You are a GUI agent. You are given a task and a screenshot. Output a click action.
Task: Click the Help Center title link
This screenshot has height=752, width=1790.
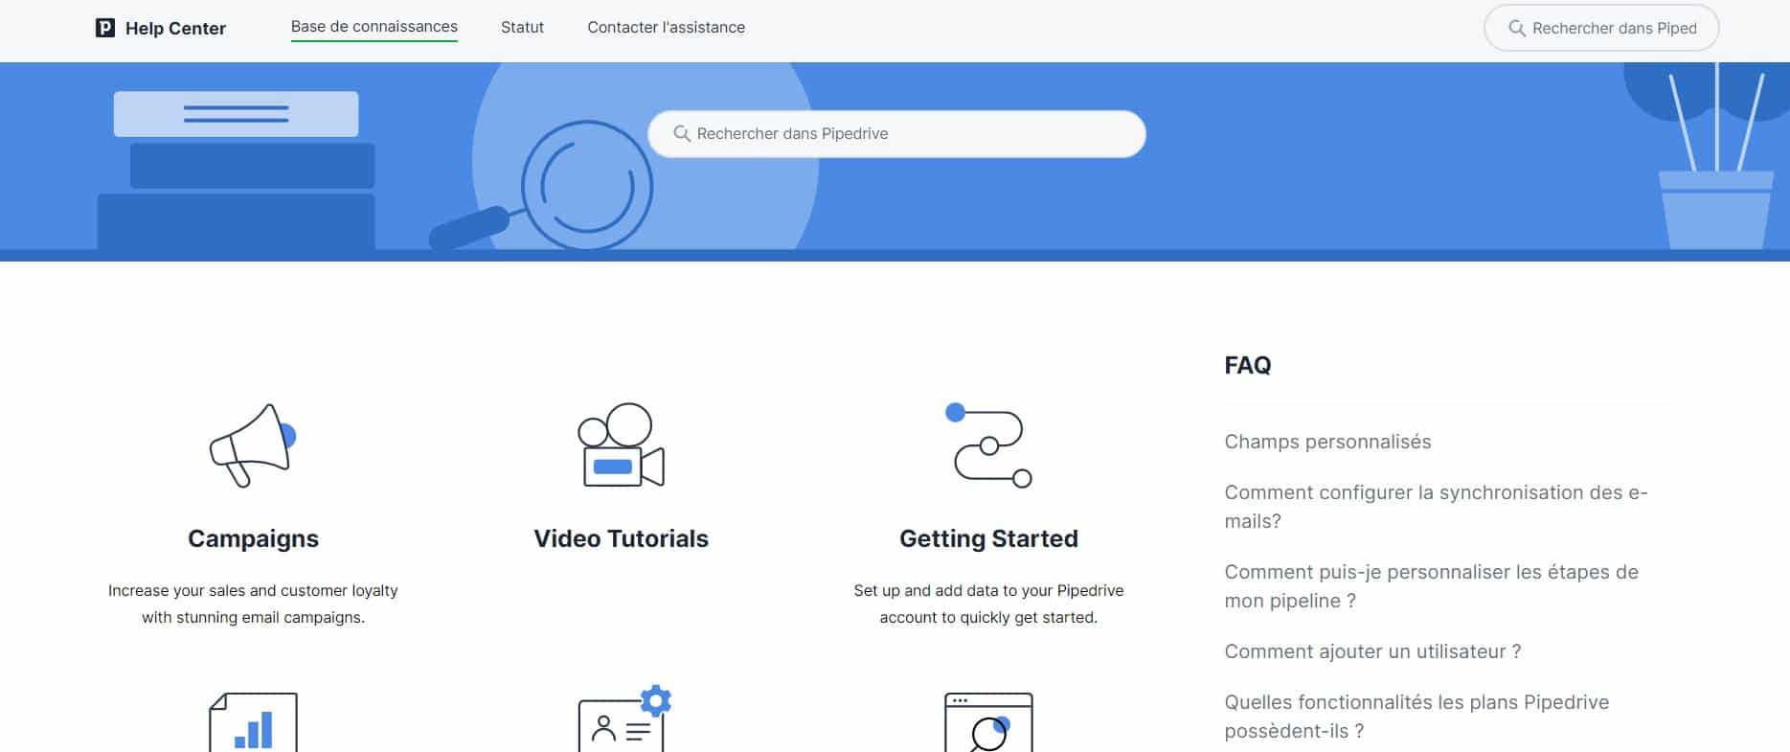[175, 29]
